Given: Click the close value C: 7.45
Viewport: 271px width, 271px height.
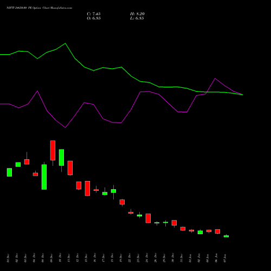Looking at the screenshot, I should click(x=94, y=14).
